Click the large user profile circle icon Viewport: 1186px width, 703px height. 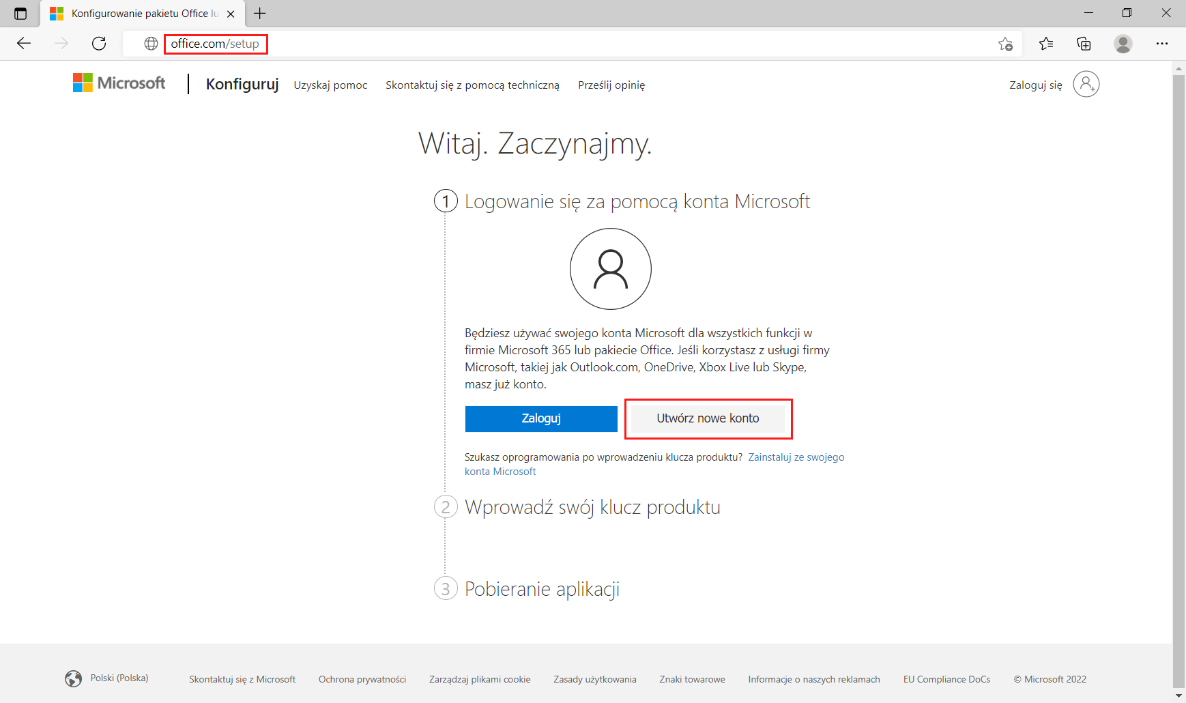click(611, 269)
